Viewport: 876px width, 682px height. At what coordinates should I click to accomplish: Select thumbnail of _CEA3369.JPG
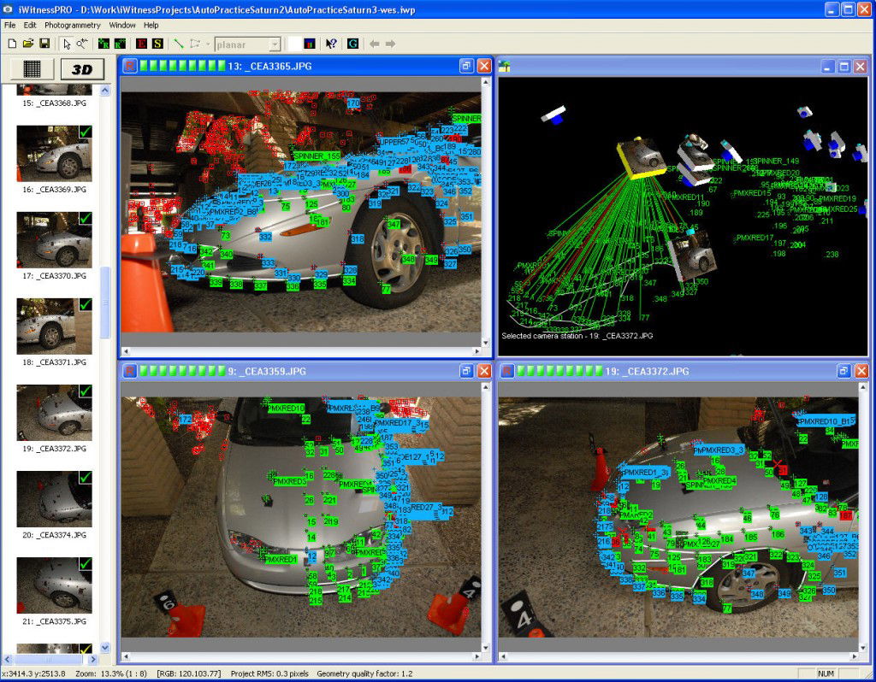(54, 153)
